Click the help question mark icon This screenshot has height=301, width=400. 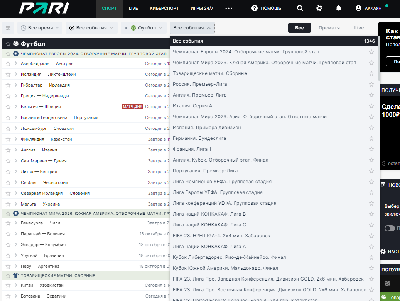tap(254, 8)
